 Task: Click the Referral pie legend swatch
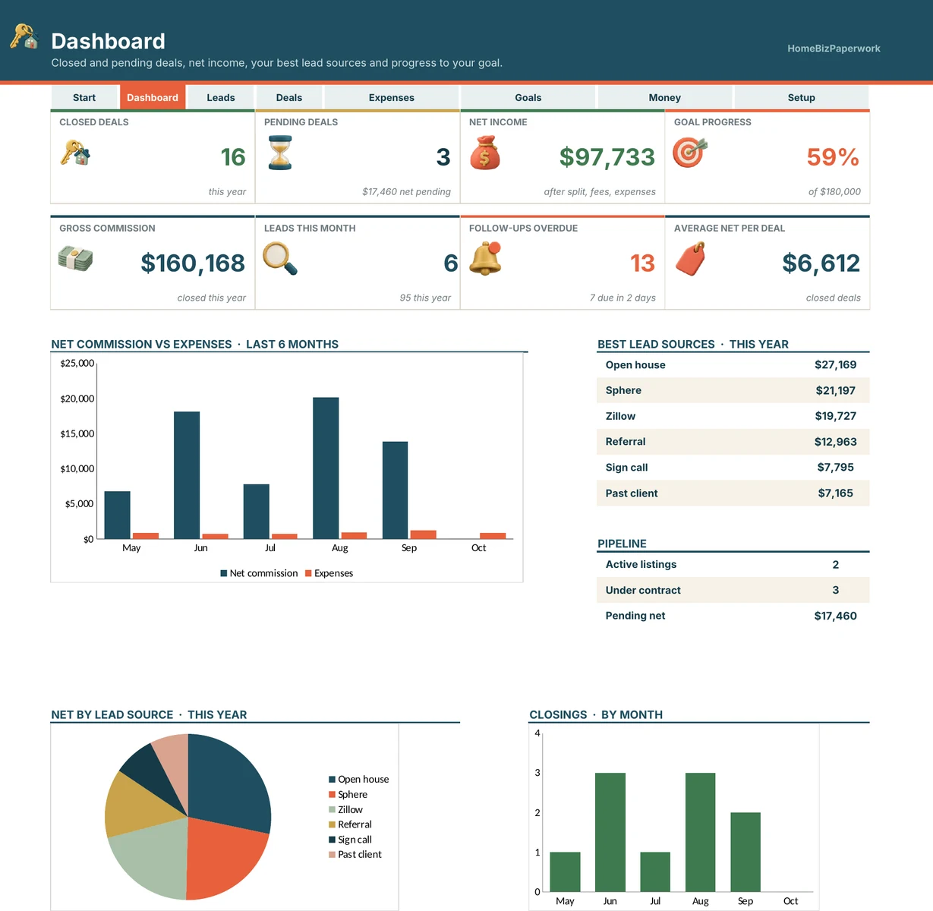tap(332, 824)
